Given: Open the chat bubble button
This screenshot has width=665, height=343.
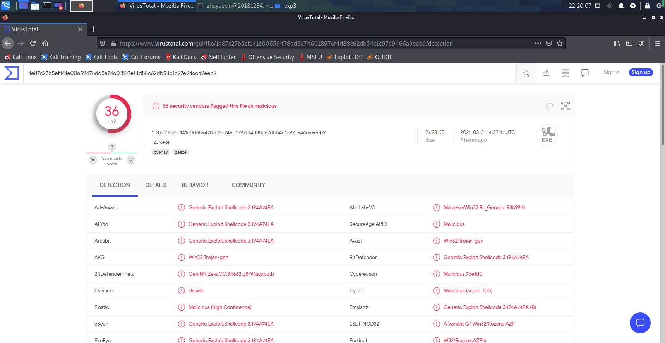Looking at the screenshot, I should point(640,323).
